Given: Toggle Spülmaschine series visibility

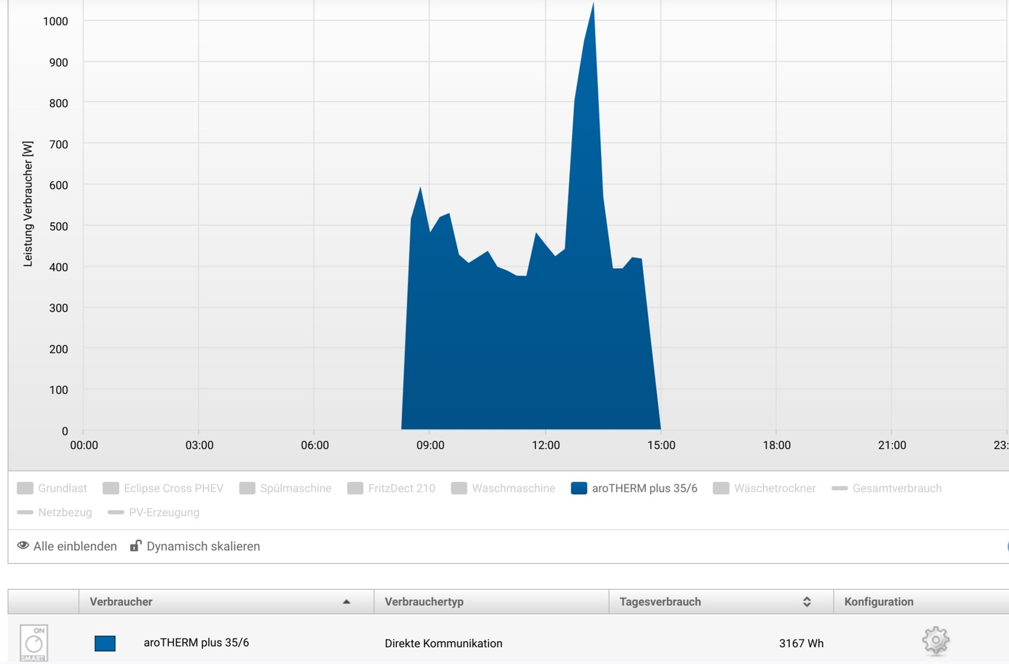Looking at the screenshot, I should (x=295, y=488).
